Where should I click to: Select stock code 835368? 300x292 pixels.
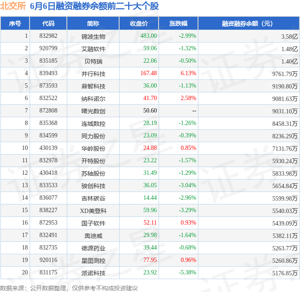click(48, 123)
